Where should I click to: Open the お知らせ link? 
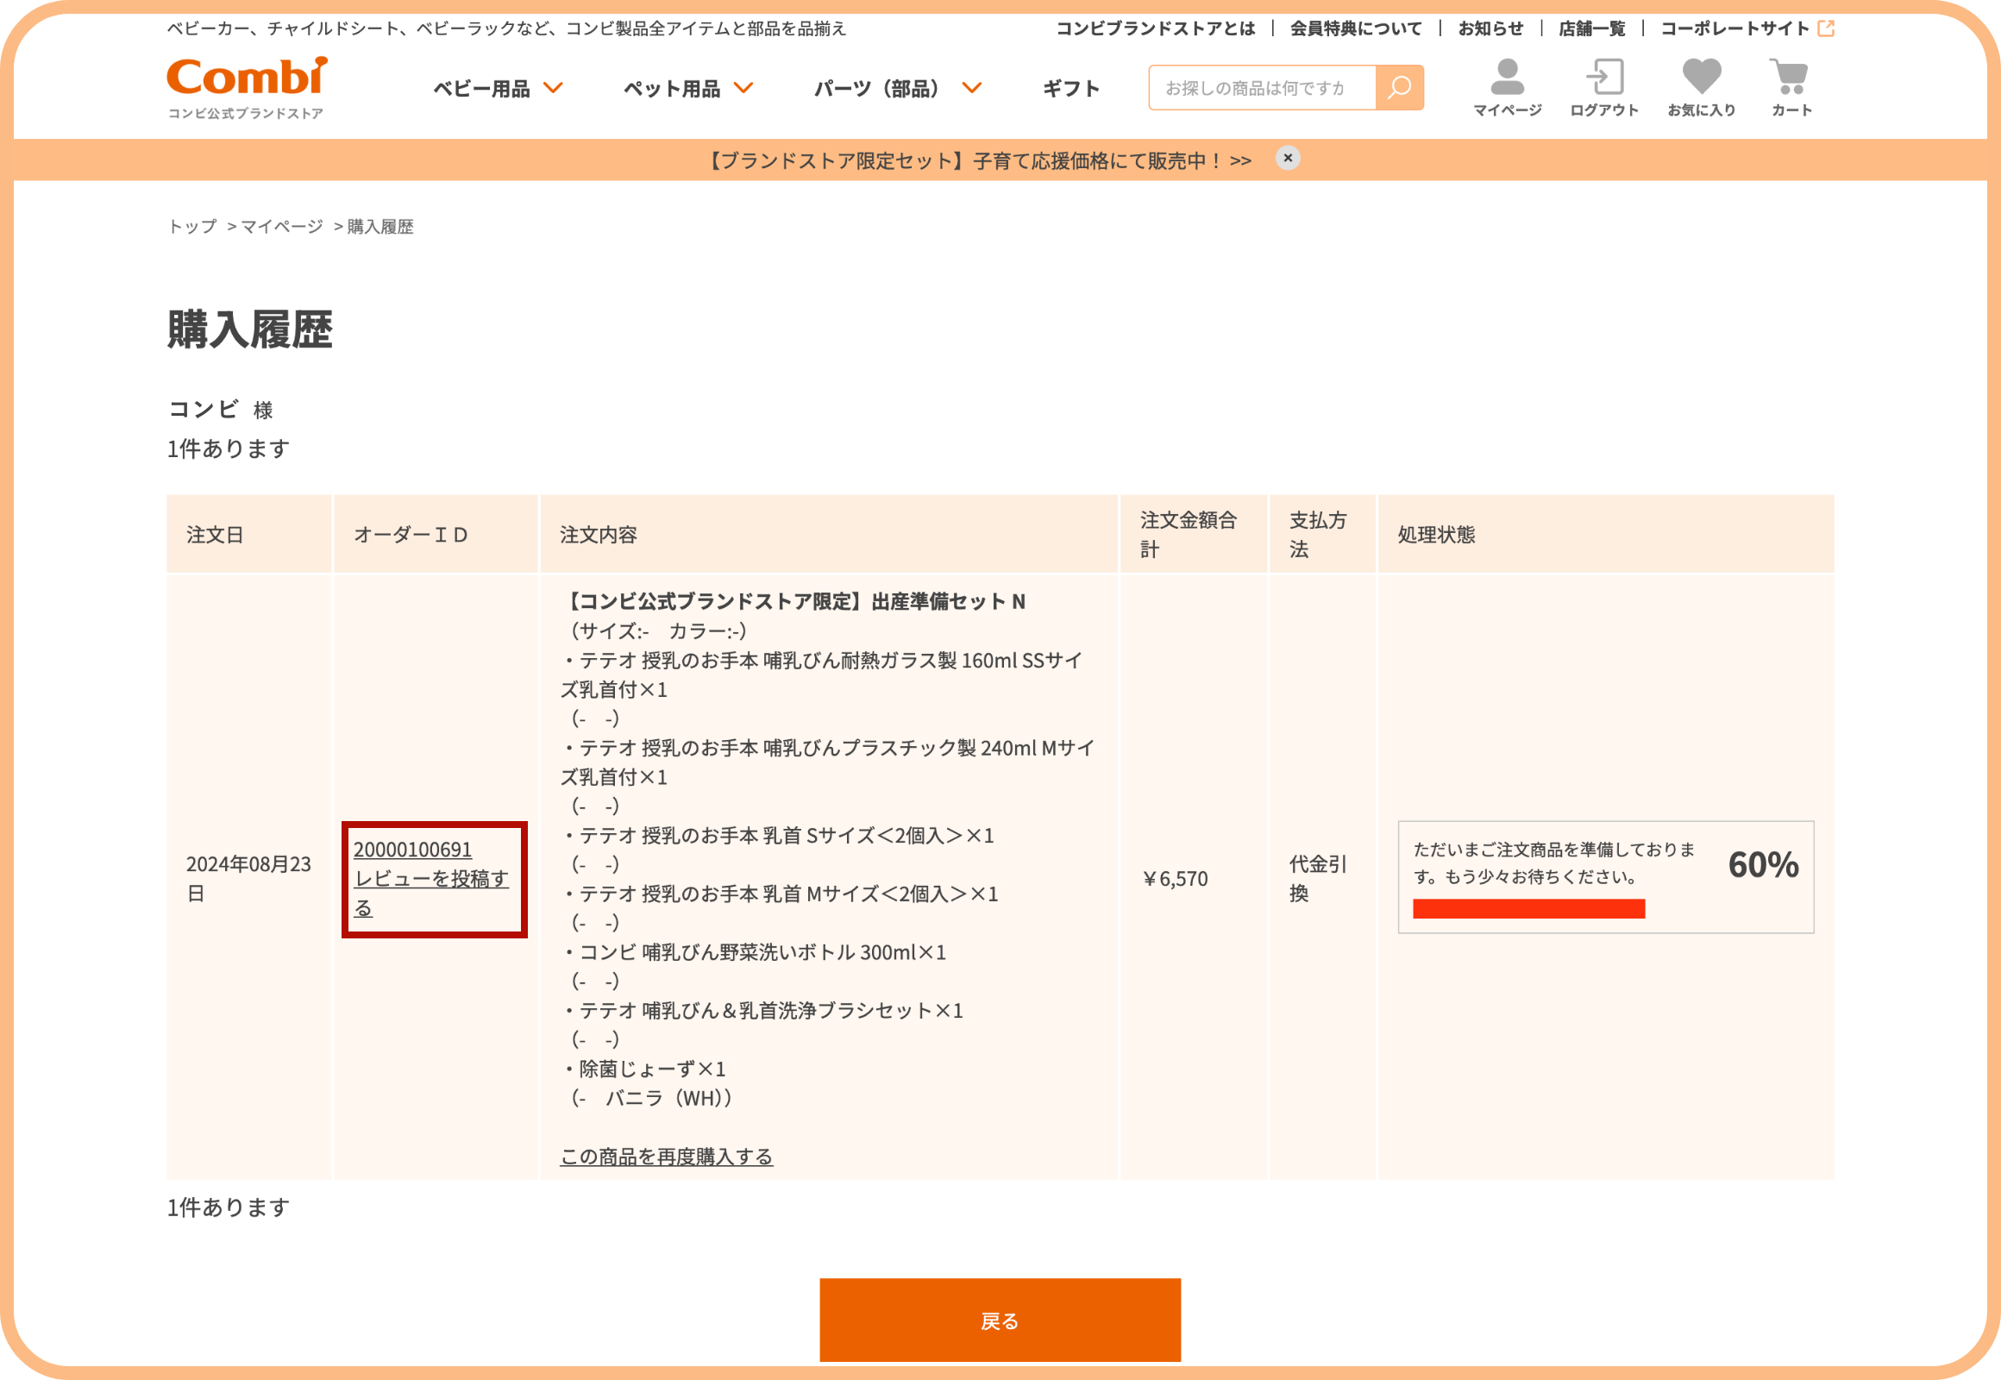point(1490,28)
